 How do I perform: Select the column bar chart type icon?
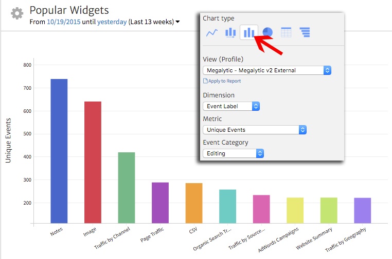[249, 33]
